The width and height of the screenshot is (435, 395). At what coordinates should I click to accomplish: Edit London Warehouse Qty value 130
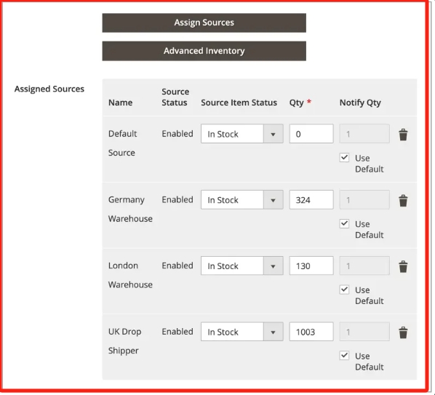pyautogui.click(x=311, y=266)
